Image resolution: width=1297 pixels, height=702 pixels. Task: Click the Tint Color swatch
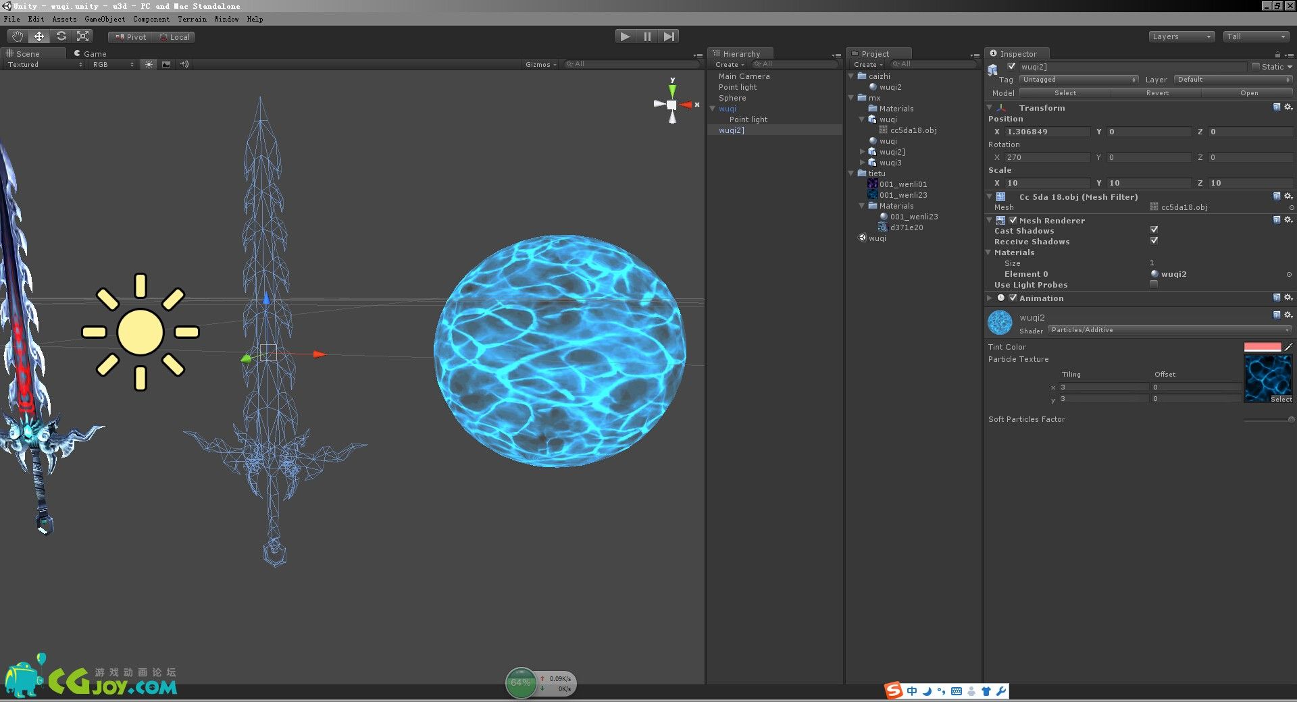1263,347
